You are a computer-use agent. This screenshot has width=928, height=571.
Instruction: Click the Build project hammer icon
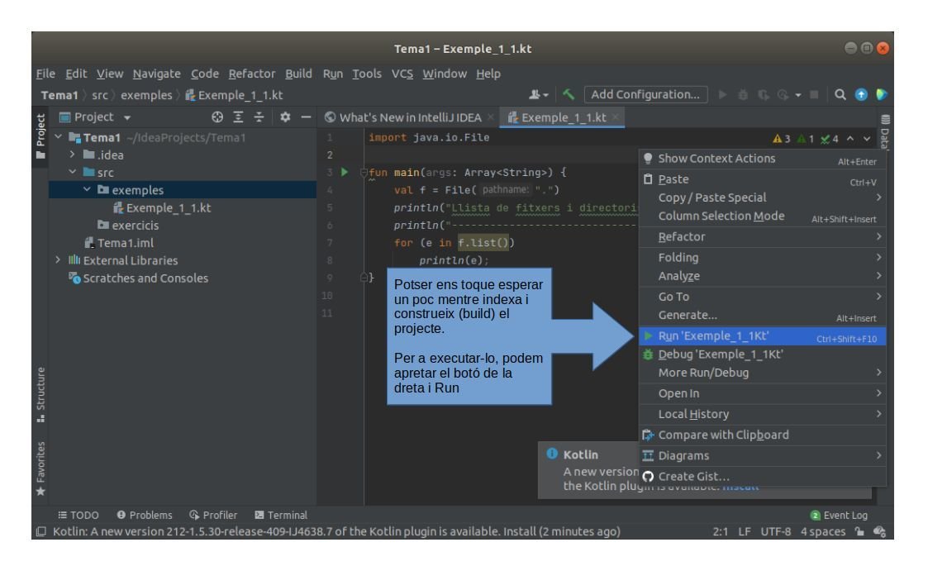(569, 95)
